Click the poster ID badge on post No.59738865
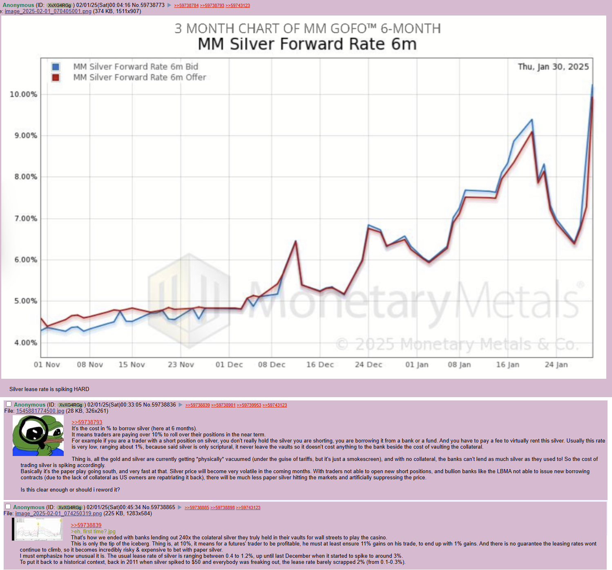 (x=70, y=508)
